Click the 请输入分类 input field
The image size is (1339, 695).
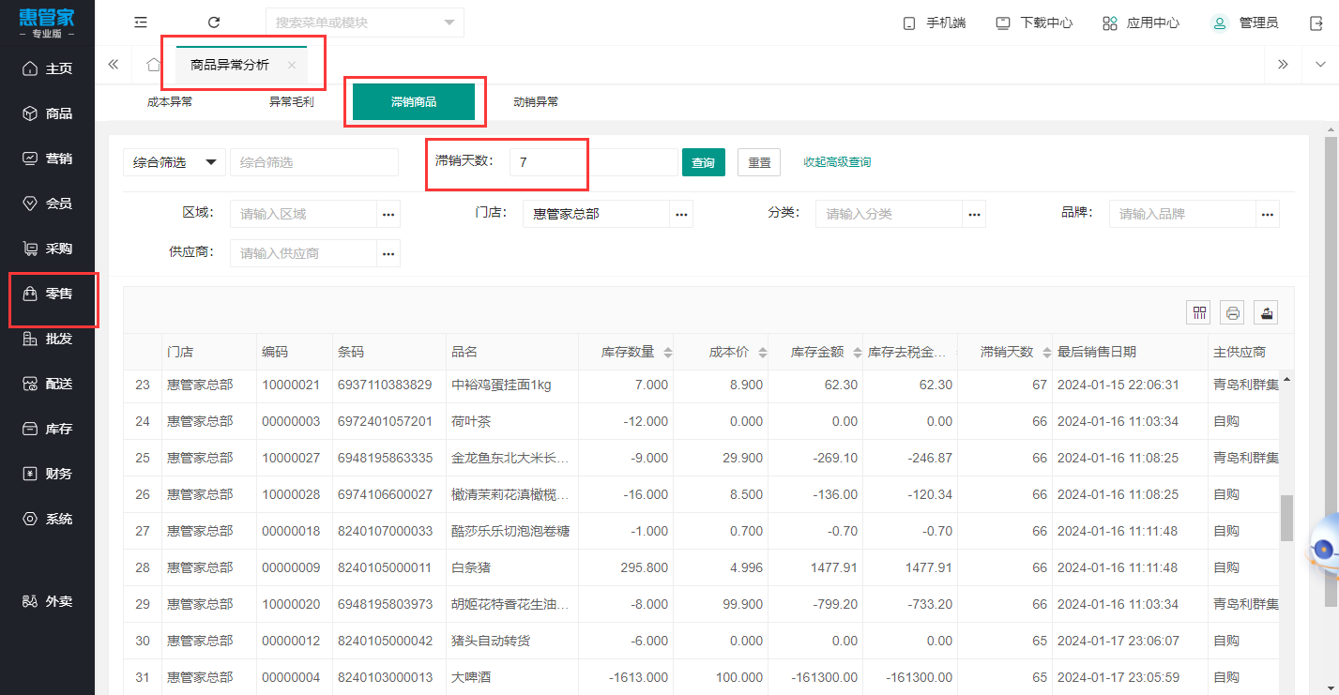click(890, 214)
